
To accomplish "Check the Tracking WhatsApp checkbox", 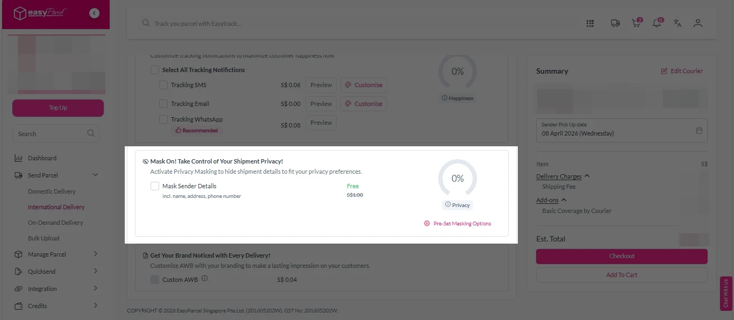I will pos(163,119).
